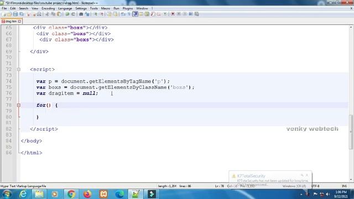
Task: Click the Copy toolbar icon
Action: (53, 14)
